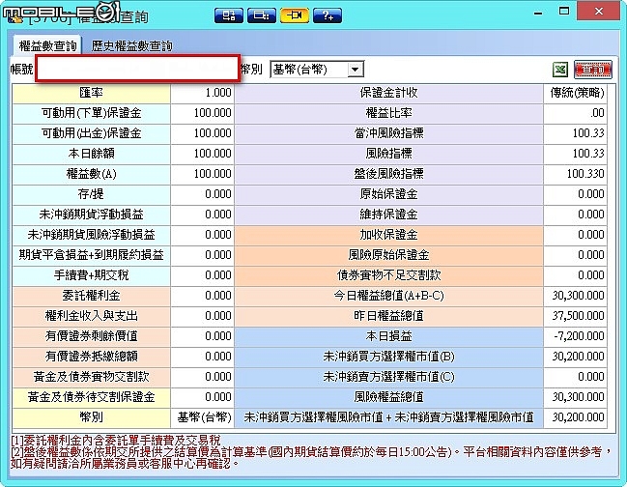Screen dimensions: 627x487
Task: Select 本日損益 label cell
Action: 388,336
